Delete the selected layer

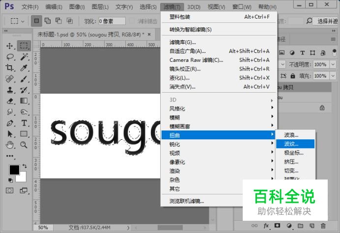pos(323,226)
